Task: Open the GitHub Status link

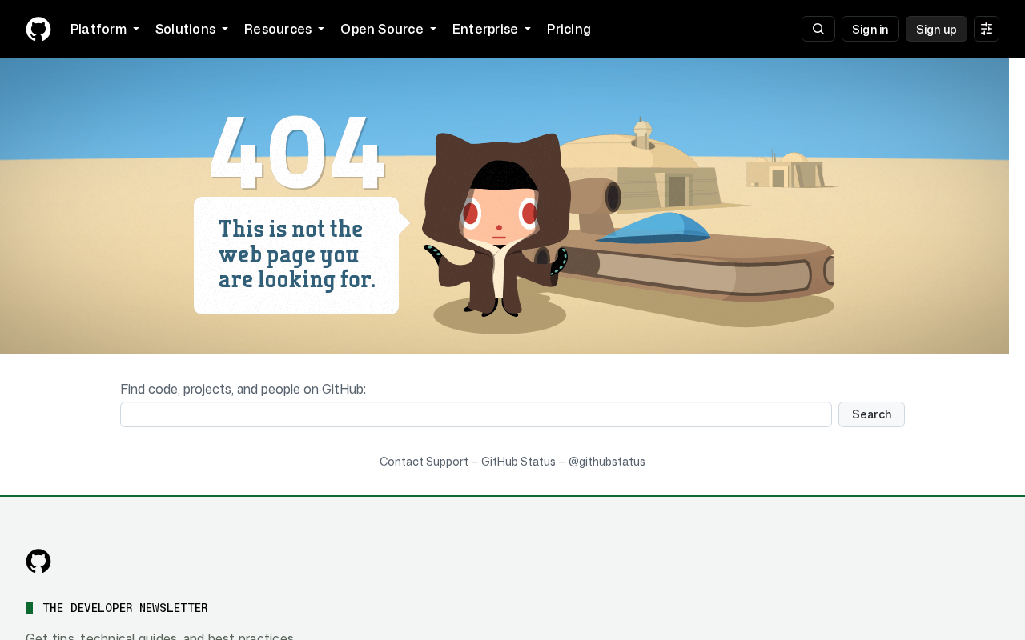Action: [x=518, y=462]
